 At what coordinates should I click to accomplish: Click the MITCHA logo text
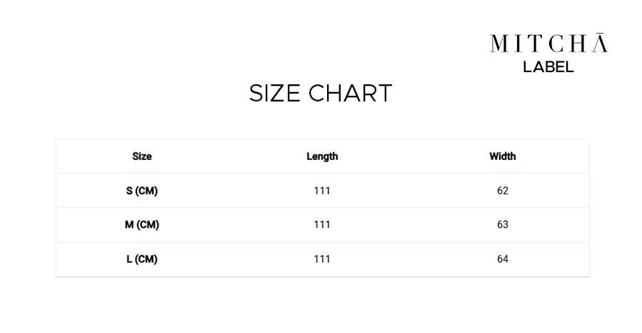pos(548,43)
